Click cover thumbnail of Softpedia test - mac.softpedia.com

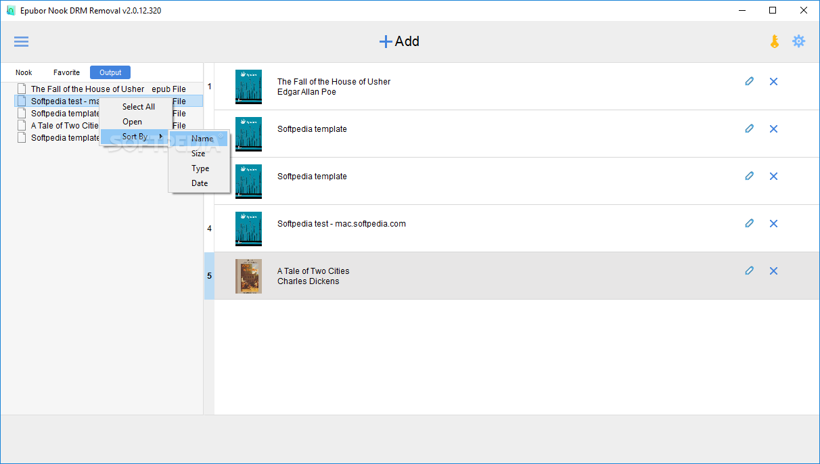pyautogui.click(x=248, y=229)
